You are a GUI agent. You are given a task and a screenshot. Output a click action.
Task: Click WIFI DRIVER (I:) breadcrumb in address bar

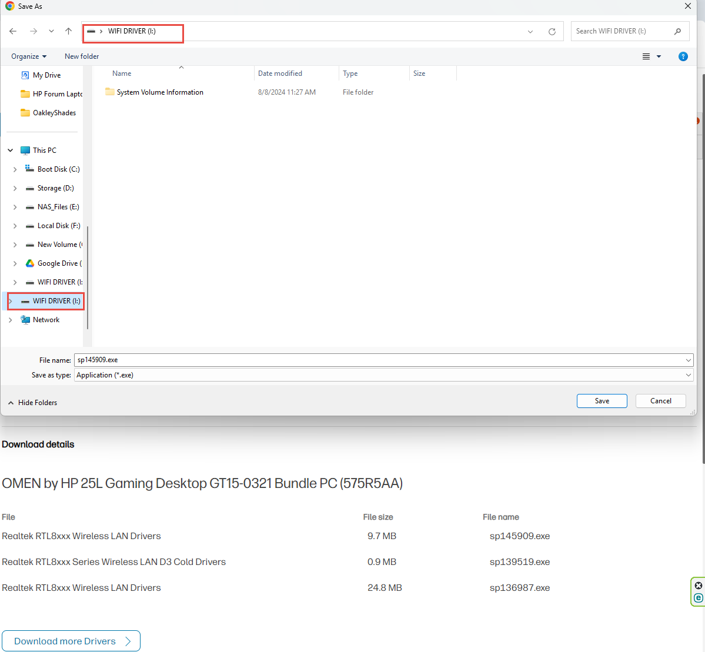[132, 31]
